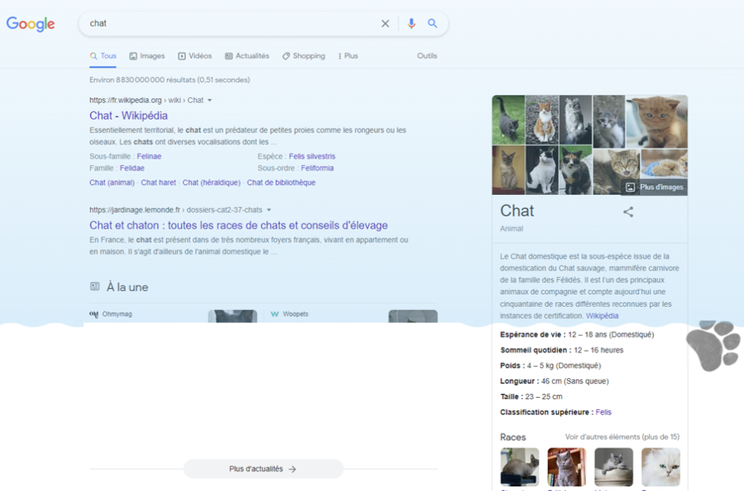Open the calico cat image

point(575,170)
